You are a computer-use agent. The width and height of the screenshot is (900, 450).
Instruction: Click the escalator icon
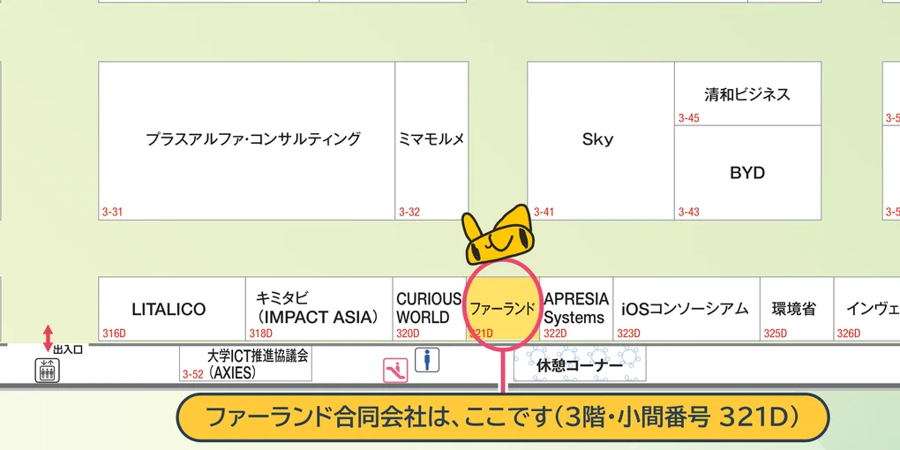point(395,371)
